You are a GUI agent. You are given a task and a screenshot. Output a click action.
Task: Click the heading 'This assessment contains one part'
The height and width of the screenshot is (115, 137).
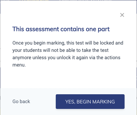[x=61, y=29]
